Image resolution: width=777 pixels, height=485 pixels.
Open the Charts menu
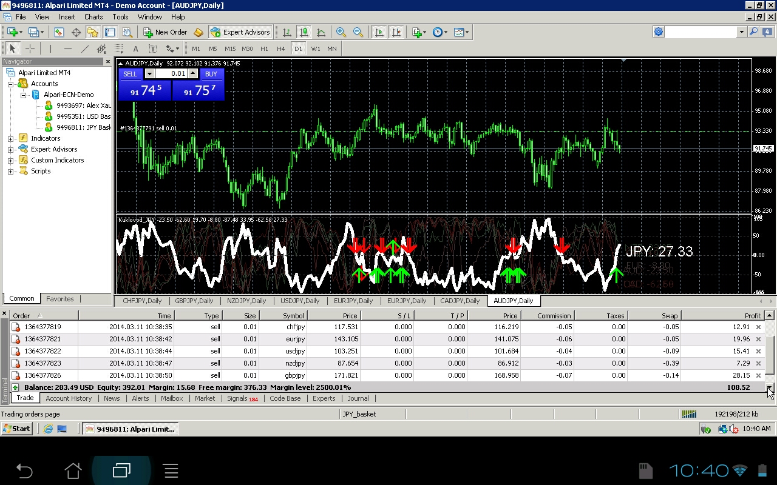point(93,17)
